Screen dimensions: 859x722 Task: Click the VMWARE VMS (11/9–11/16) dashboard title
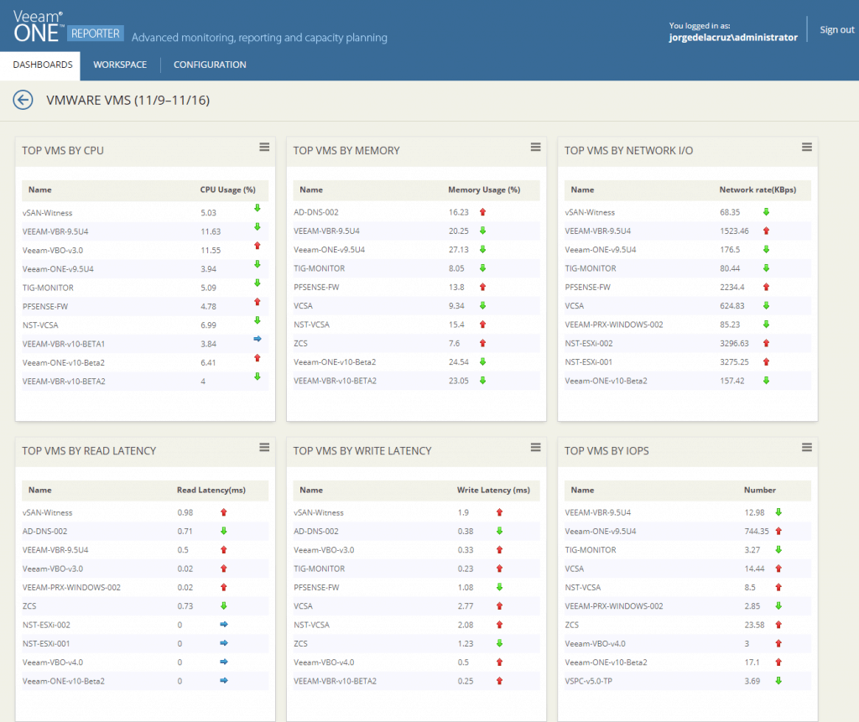128,101
